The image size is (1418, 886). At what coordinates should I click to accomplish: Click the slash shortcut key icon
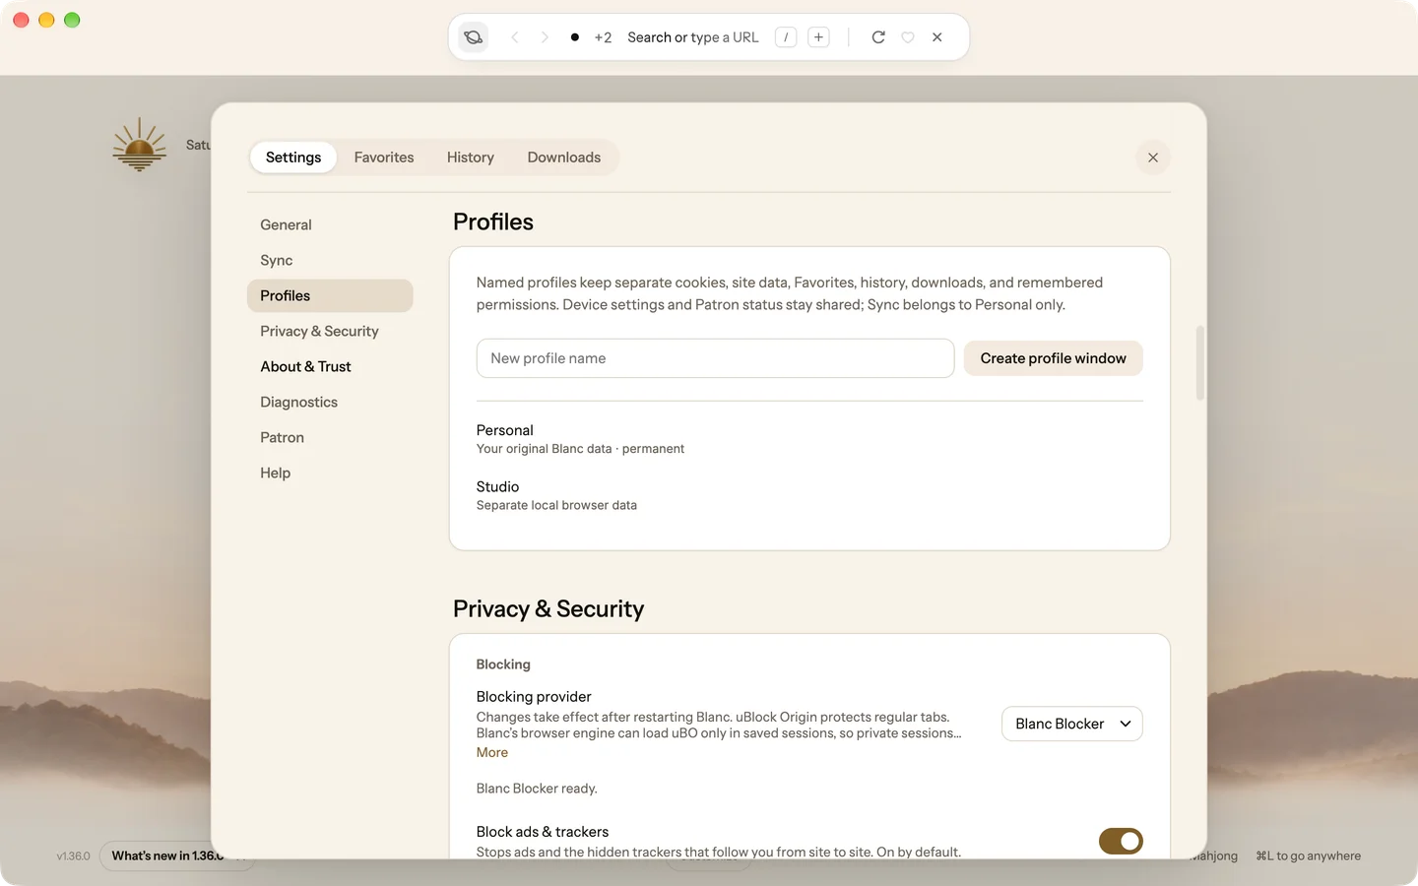[786, 37]
